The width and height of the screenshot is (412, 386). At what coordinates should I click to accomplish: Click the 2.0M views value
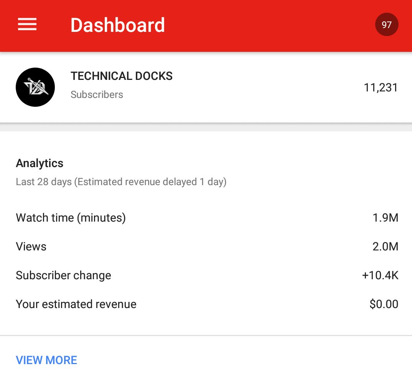[x=386, y=247]
